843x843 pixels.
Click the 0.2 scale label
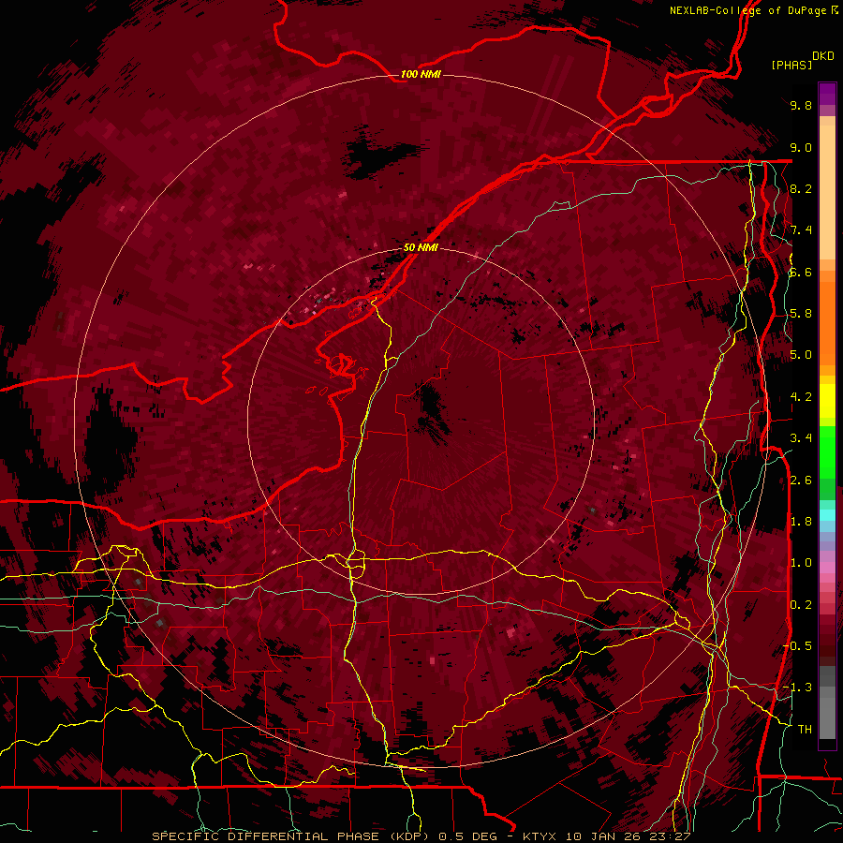pos(801,605)
